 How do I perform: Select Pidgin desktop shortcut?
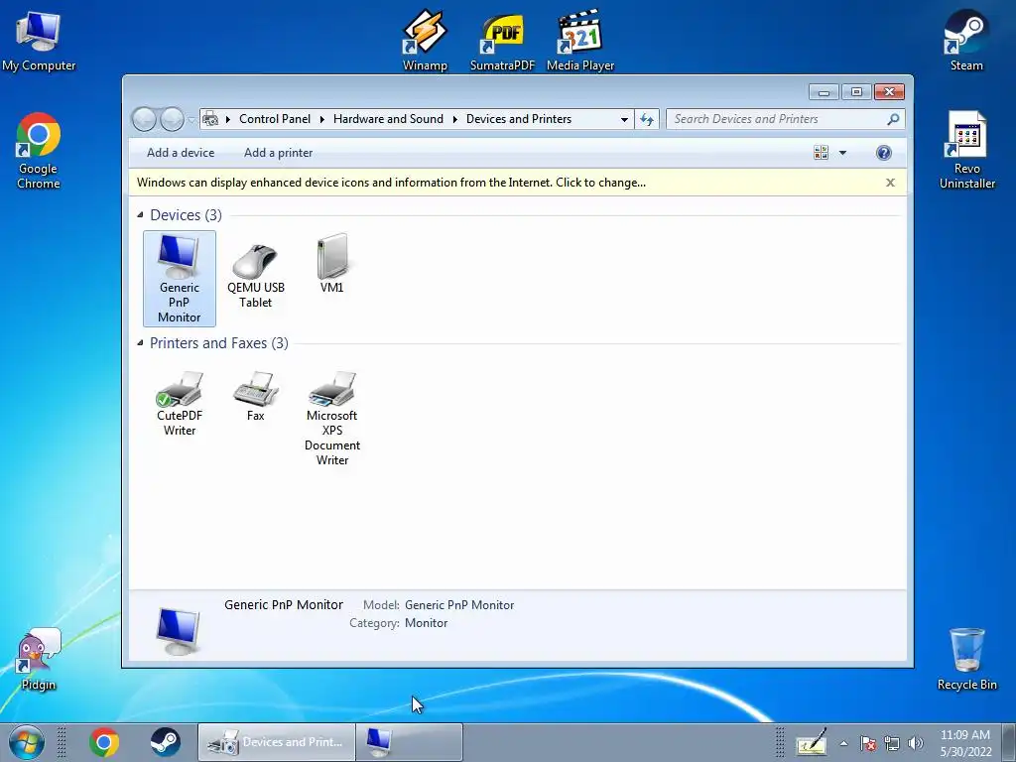click(39, 660)
